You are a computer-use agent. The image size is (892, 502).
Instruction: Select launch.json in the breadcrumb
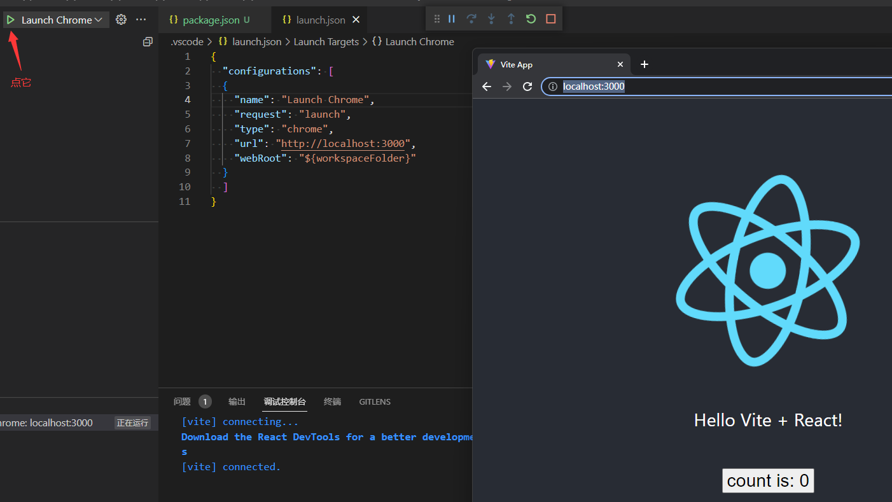(x=257, y=42)
